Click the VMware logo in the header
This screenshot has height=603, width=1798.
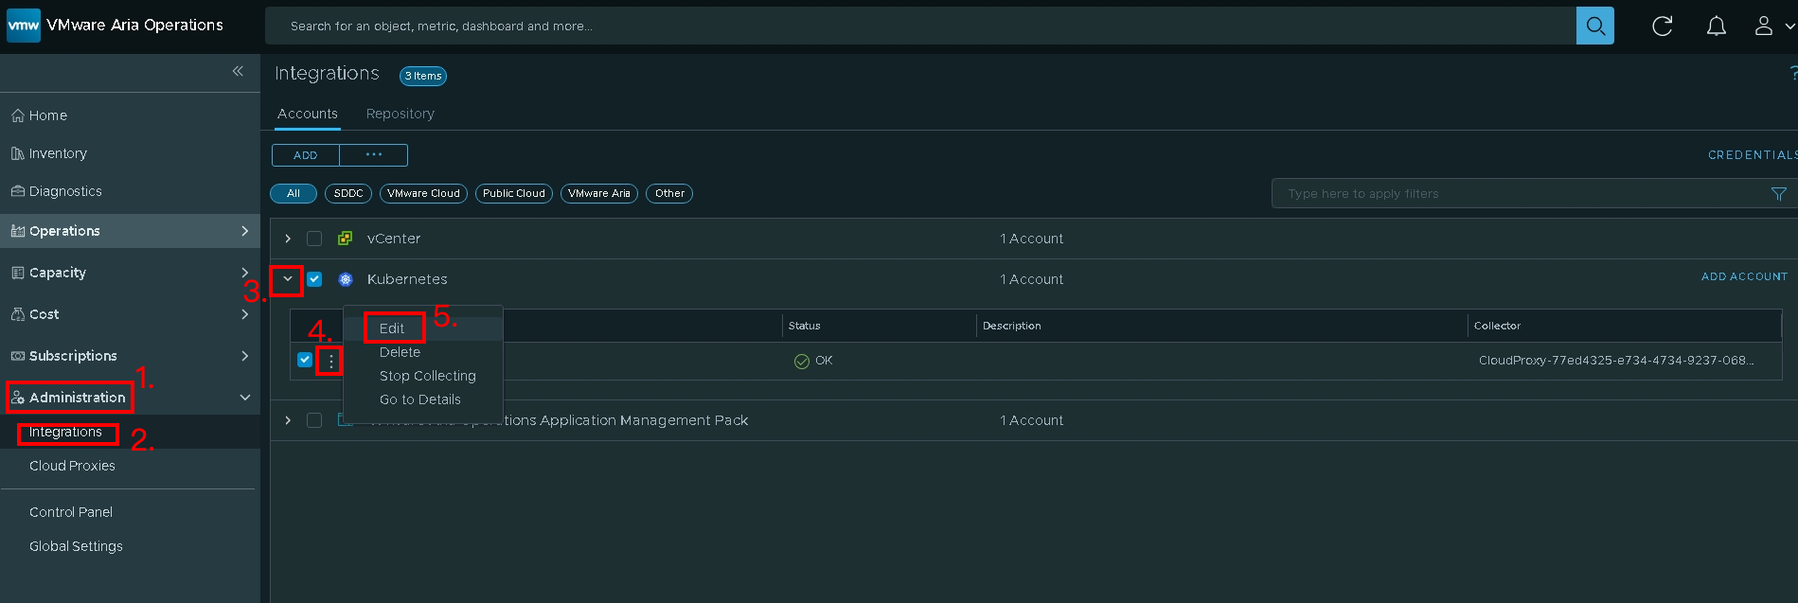(24, 26)
